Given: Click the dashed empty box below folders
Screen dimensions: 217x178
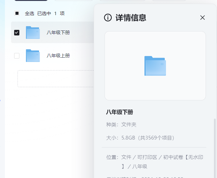Looking at the screenshot, I should point(55,79).
